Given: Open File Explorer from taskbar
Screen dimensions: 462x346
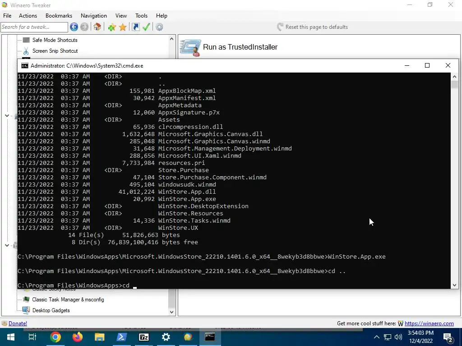Looking at the screenshot, I should (x=100, y=337).
